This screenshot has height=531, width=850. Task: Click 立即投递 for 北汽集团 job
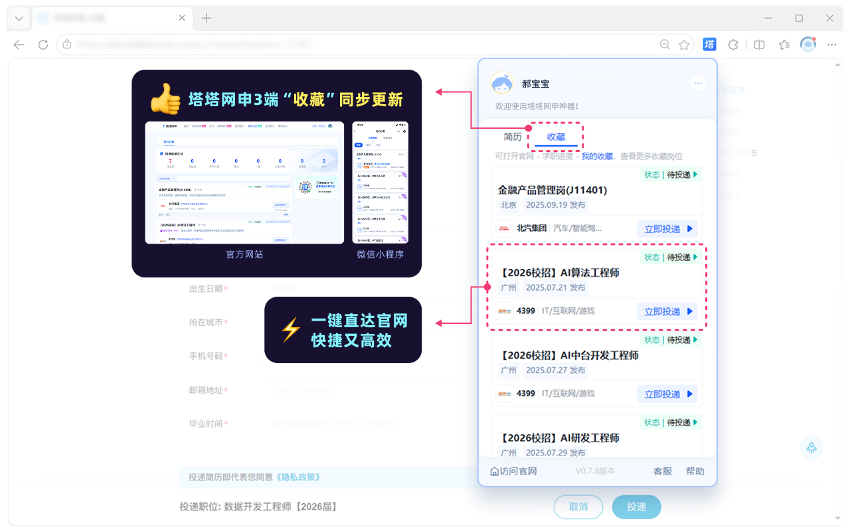[667, 228]
